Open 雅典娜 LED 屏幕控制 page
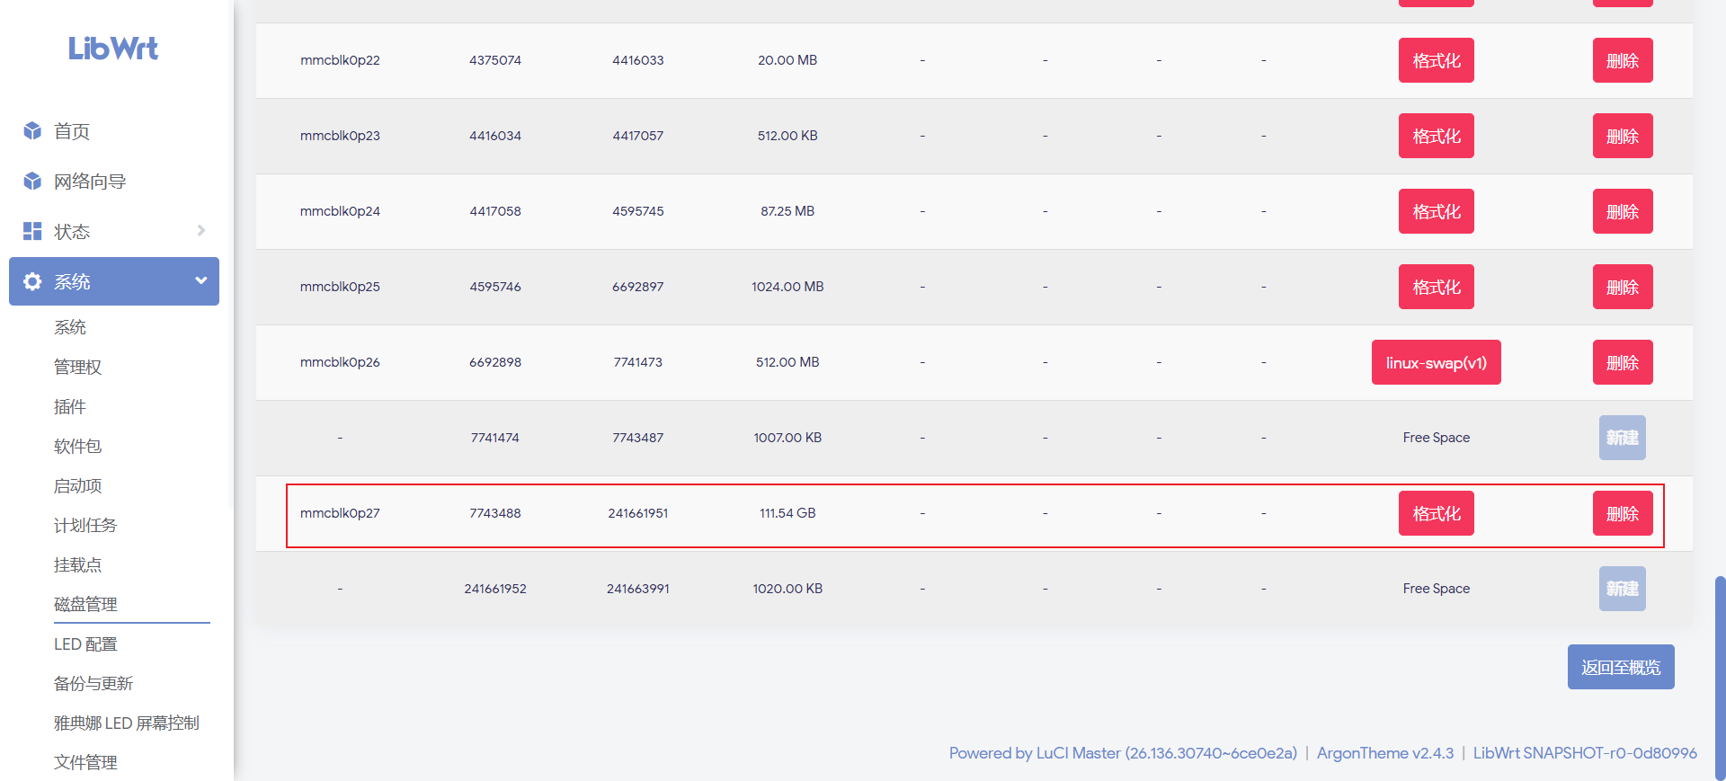This screenshot has height=781, width=1726. pyautogui.click(x=127, y=723)
